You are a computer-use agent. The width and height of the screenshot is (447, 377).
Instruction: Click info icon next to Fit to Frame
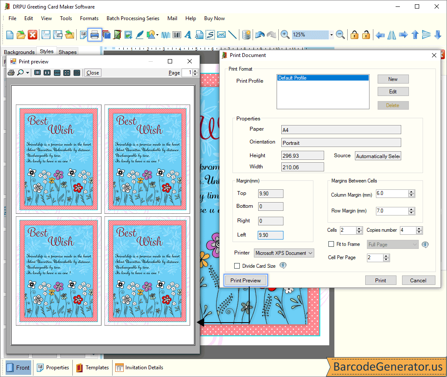coord(425,244)
